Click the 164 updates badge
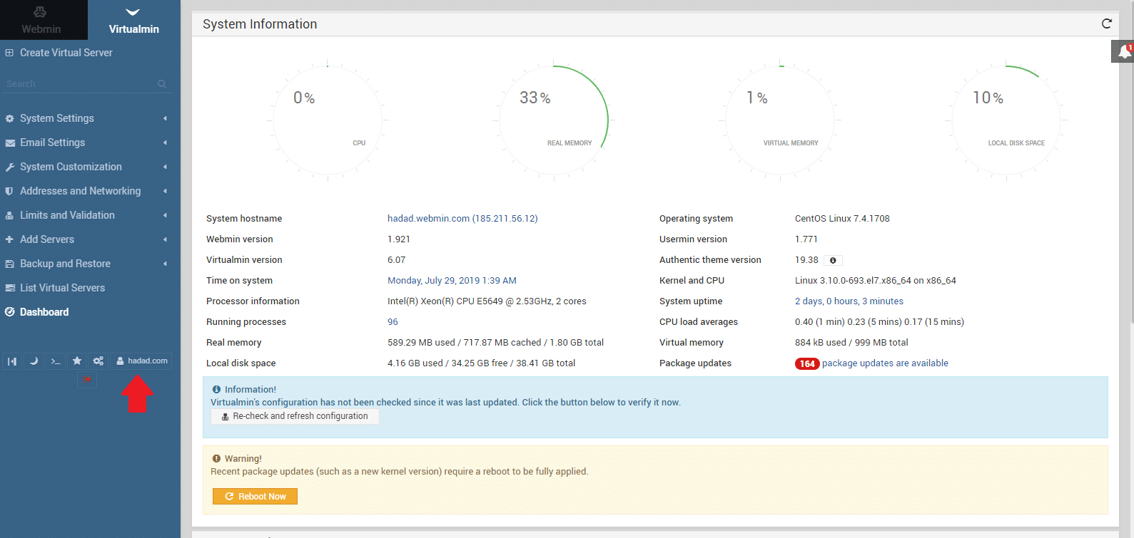The image size is (1134, 538). (807, 363)
